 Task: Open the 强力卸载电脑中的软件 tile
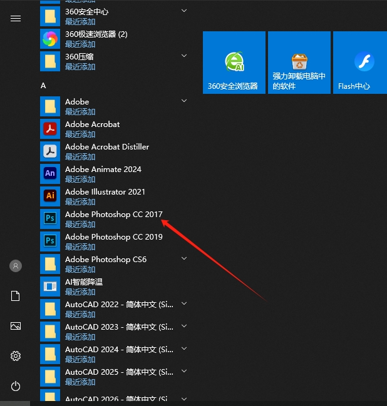pos(299,63)
